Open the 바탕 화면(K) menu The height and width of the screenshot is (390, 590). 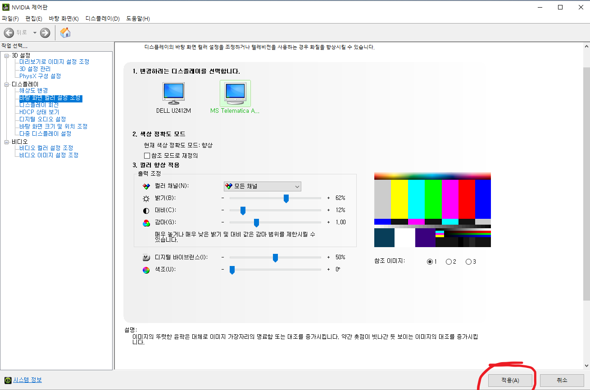click(x=64, y=18)
